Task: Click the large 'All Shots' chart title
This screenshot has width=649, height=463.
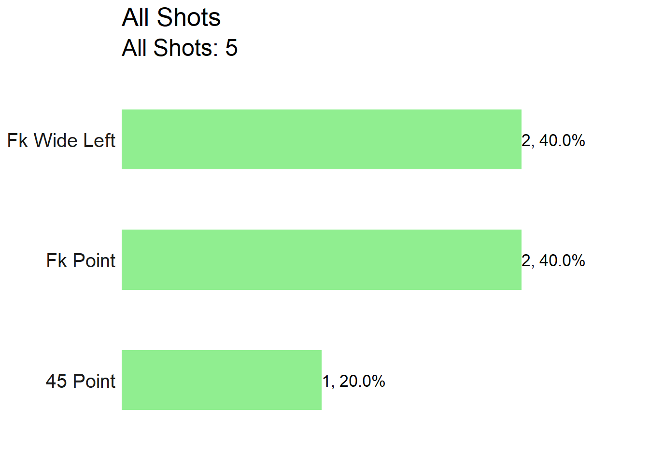Action: point(171,17)
